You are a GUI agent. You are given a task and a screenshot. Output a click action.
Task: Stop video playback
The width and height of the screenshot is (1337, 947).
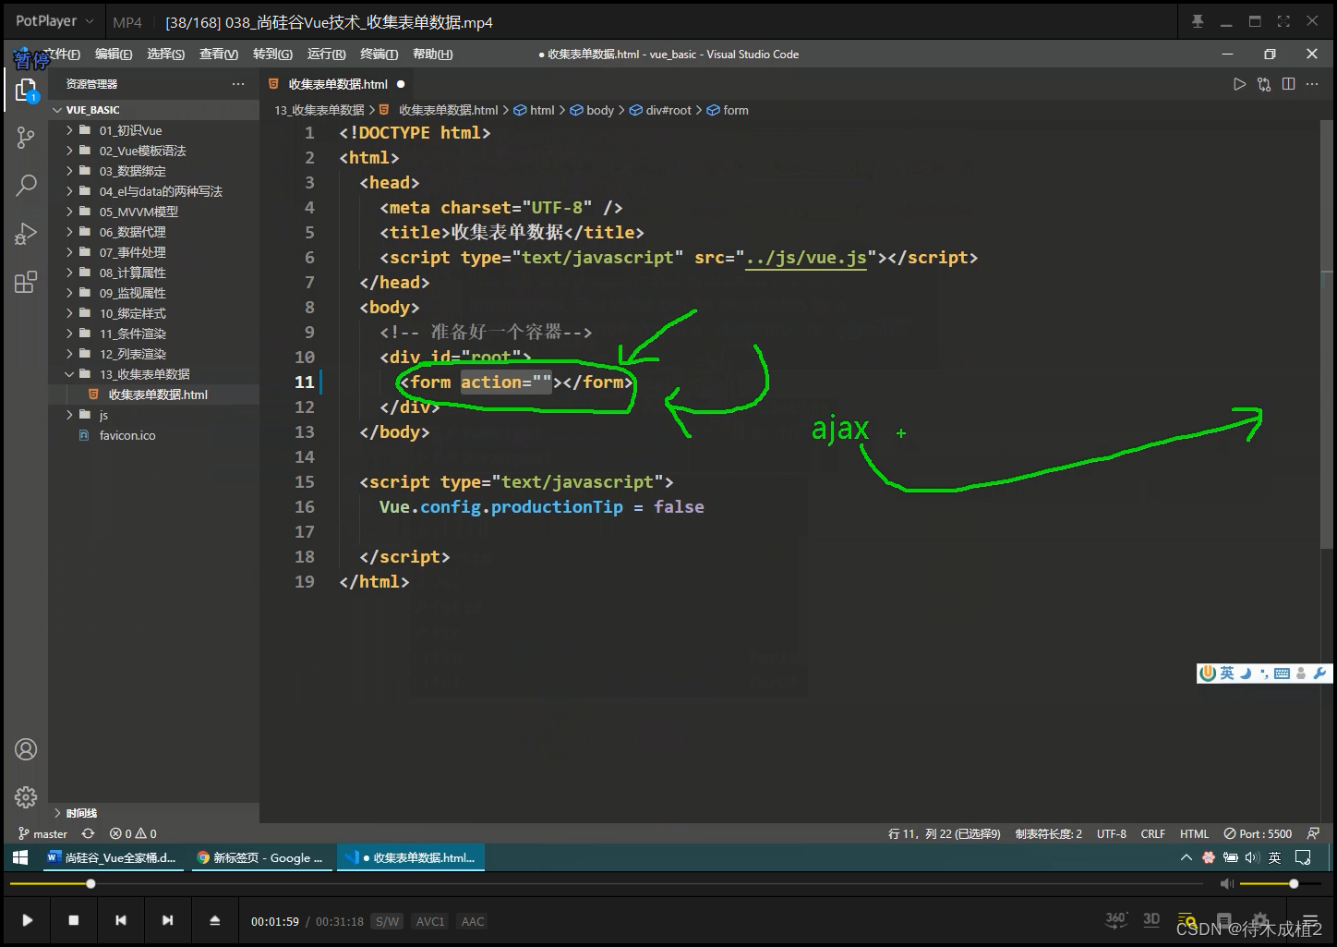pos(74,920)
